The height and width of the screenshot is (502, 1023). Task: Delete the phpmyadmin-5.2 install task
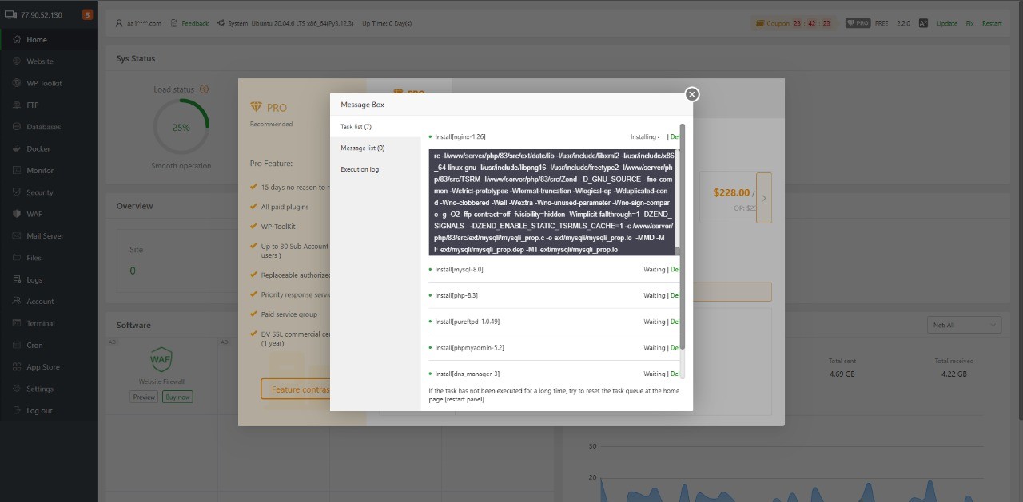[x=675, y=347]
